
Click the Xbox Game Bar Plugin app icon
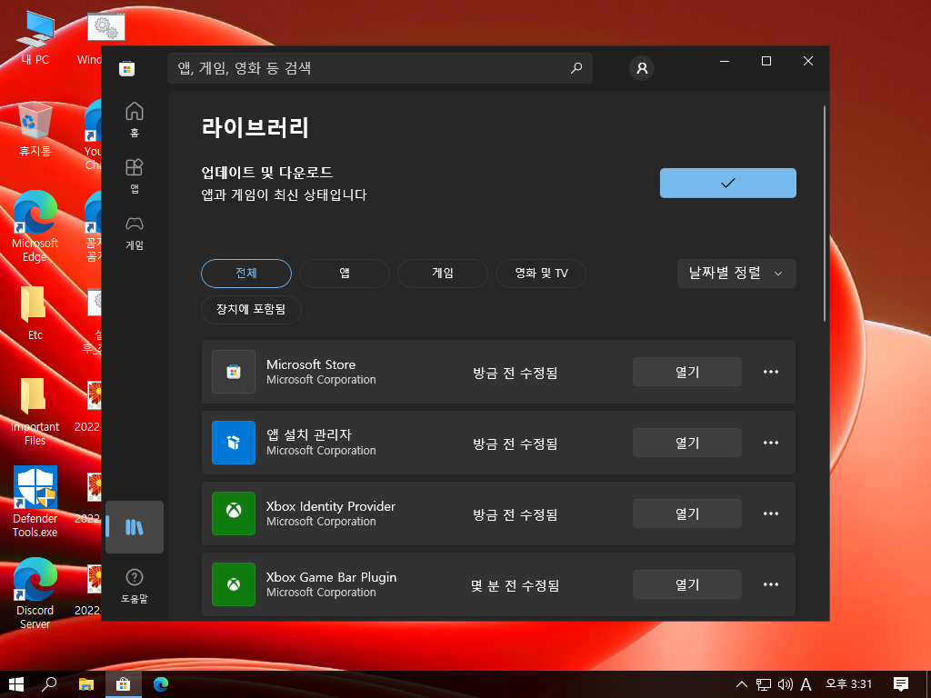click(234, 584)
